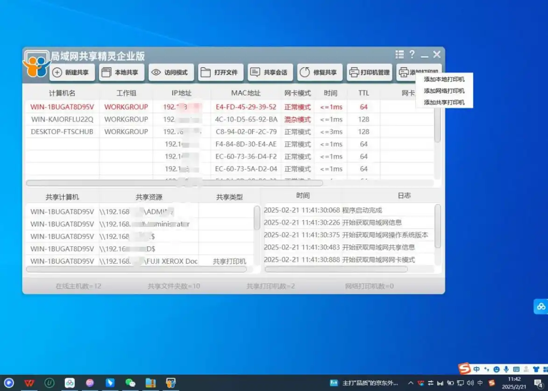This screenshot has height=391, width=548.
Task: Select the WIN-KAIORFLU22Q computer row
Action: (62, 119)
